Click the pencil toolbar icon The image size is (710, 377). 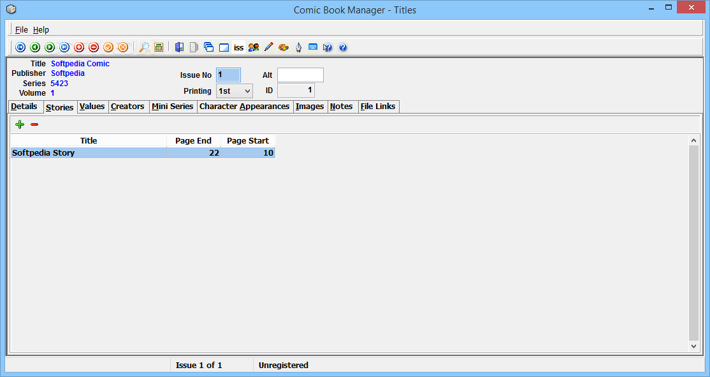(x=268, y=47)
